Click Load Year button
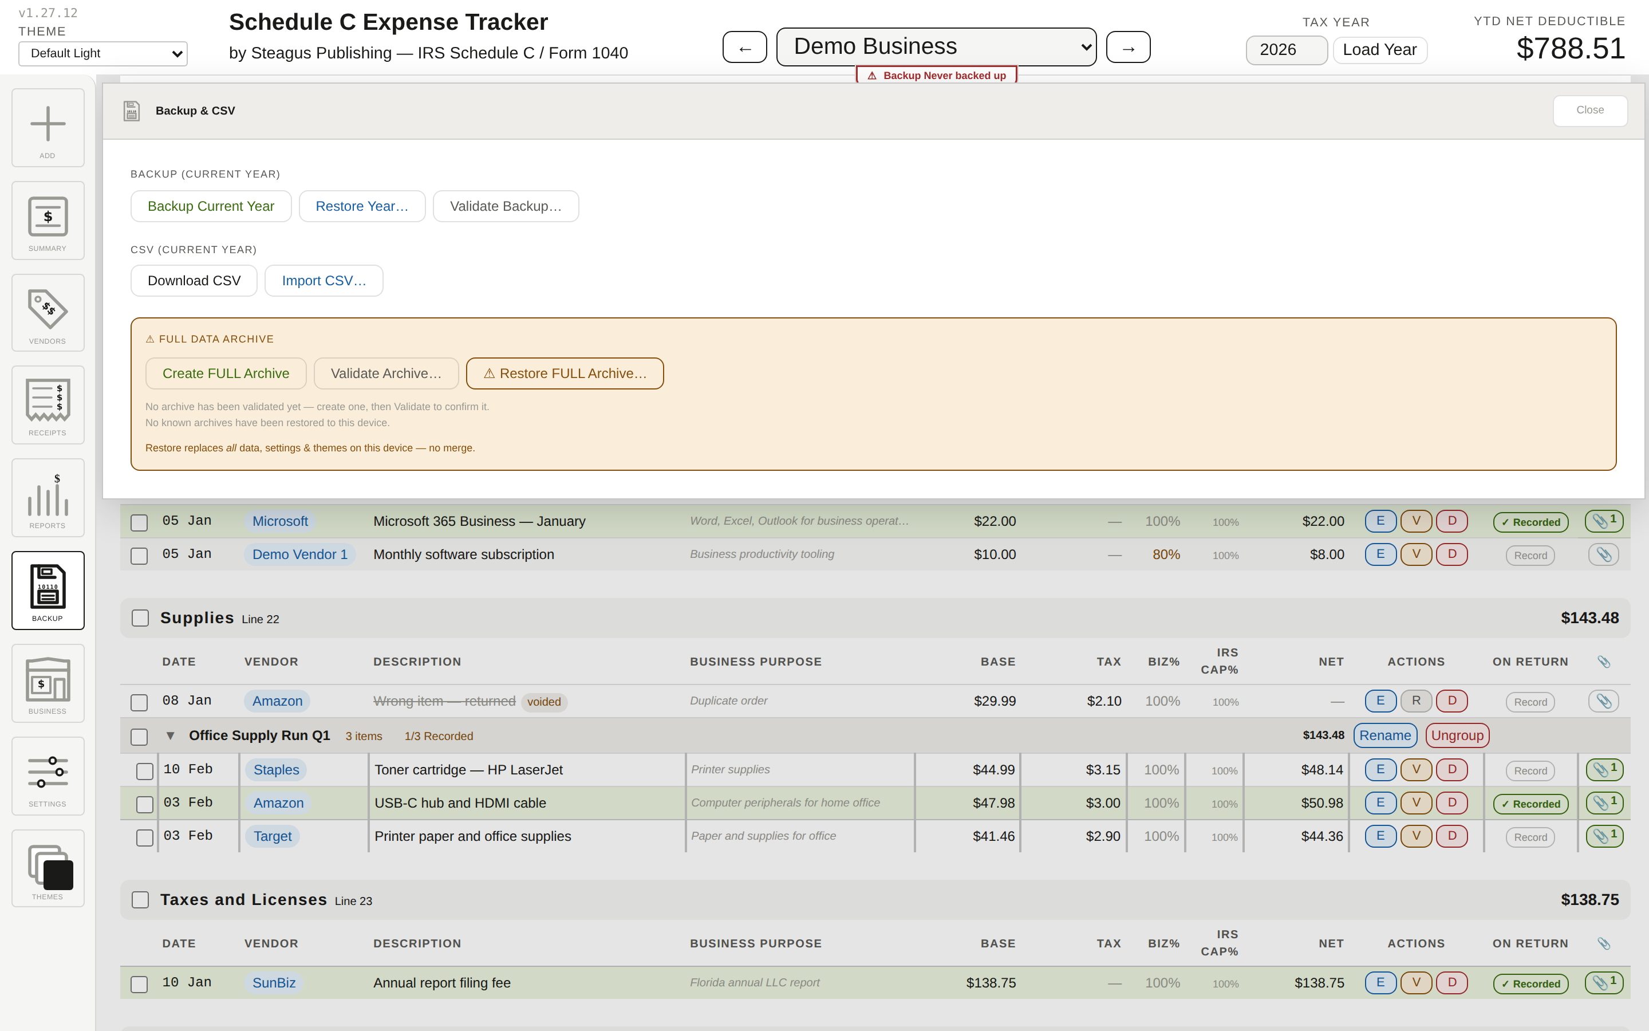This screenshot has height=1031, width=1649. [1379, 50]
